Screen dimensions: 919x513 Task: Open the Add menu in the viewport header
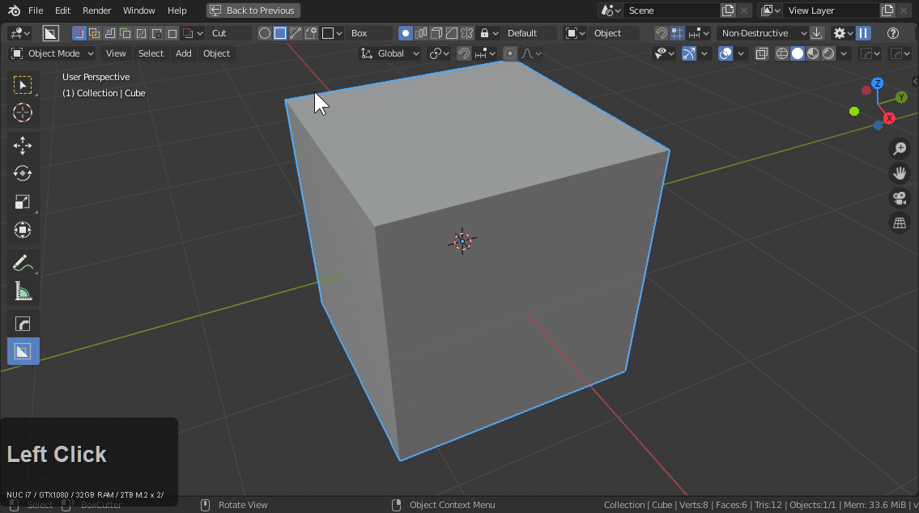point(184,53)
